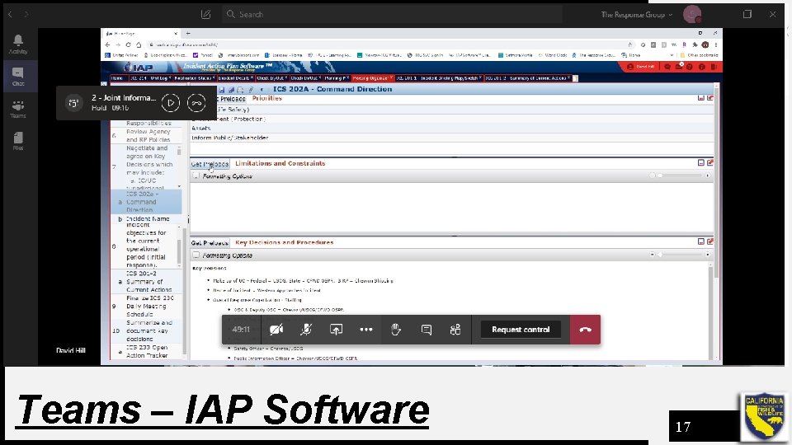The width and height of the screenshot is (792, 445).
Task: Open the Home tab in IAP software
Action: click(118, 78)
